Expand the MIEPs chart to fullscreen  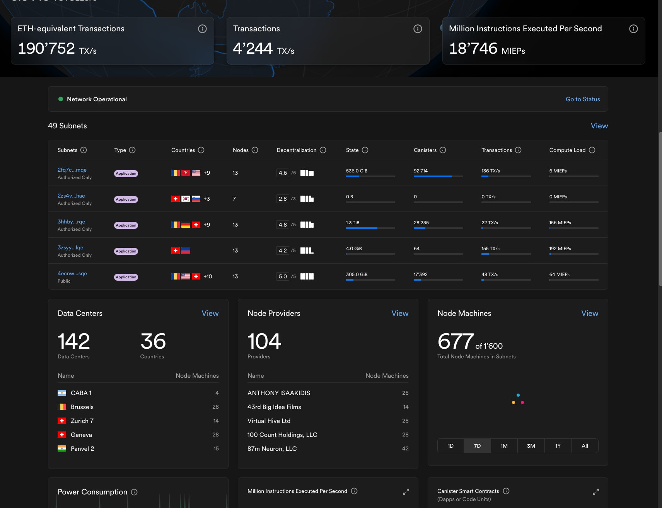(x=406, y=492)
